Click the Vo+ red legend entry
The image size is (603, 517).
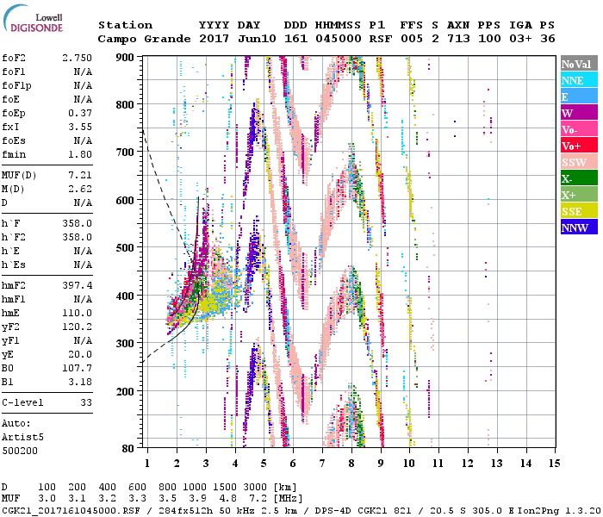(x=579, y=146)
